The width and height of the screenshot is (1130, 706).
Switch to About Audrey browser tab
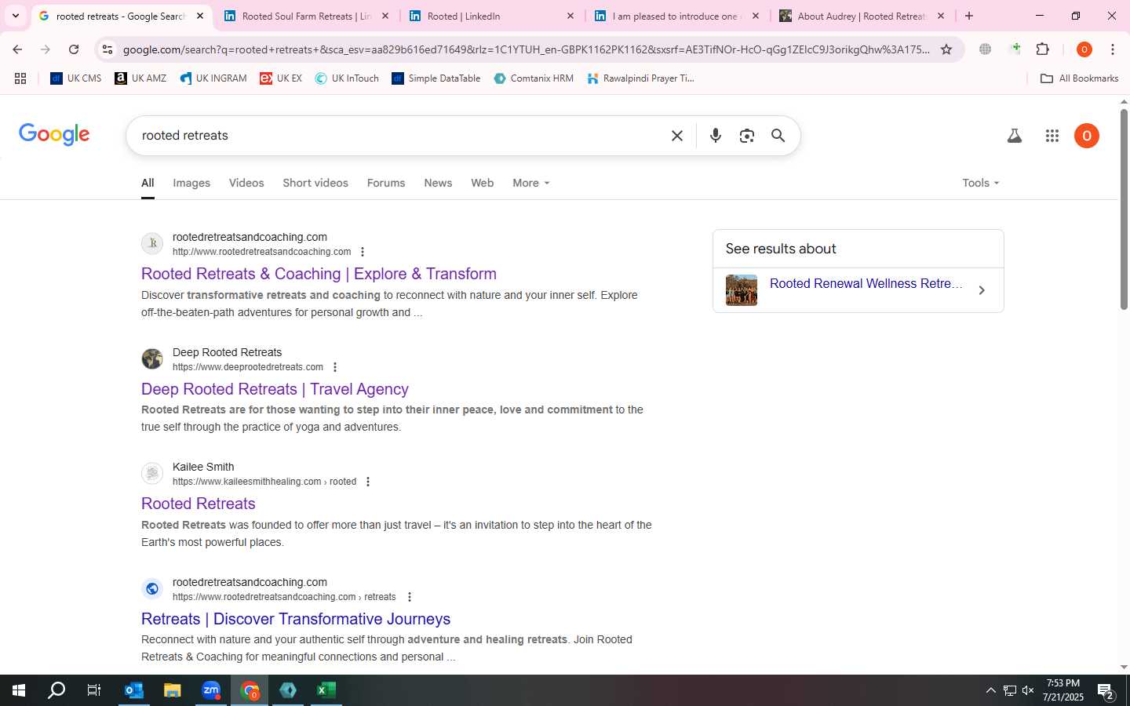[x=862, y=16]
